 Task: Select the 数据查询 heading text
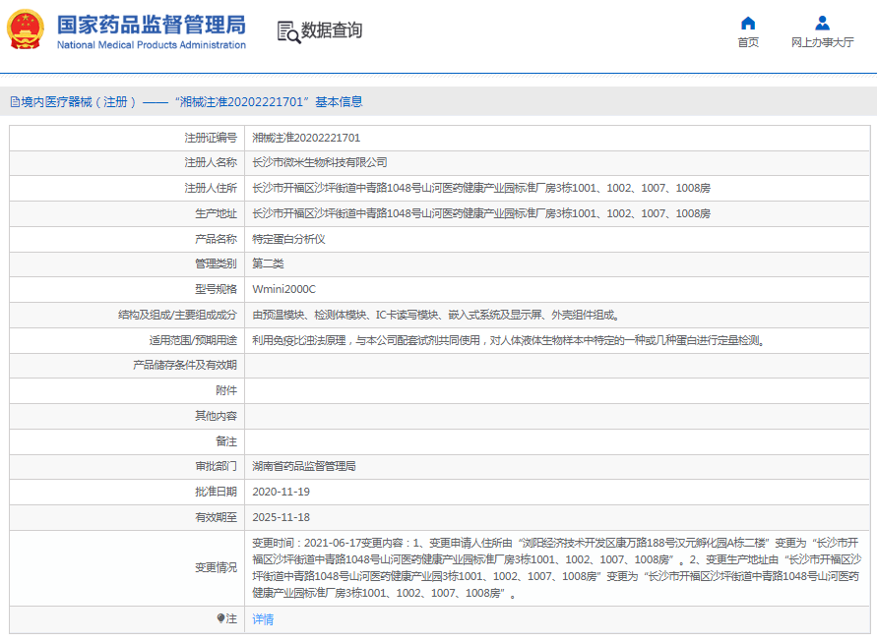[332, 30]
